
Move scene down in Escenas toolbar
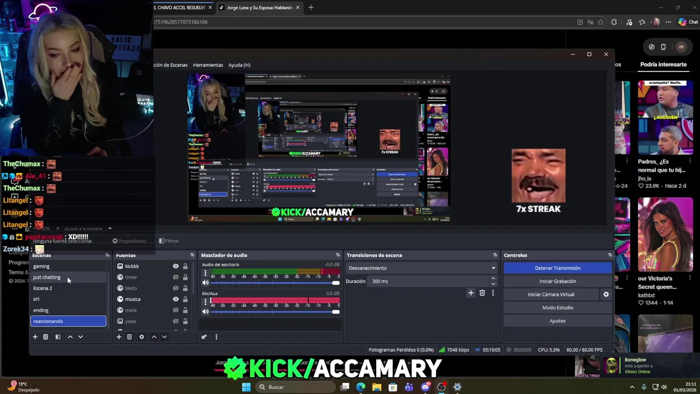(x=80, y=337)
